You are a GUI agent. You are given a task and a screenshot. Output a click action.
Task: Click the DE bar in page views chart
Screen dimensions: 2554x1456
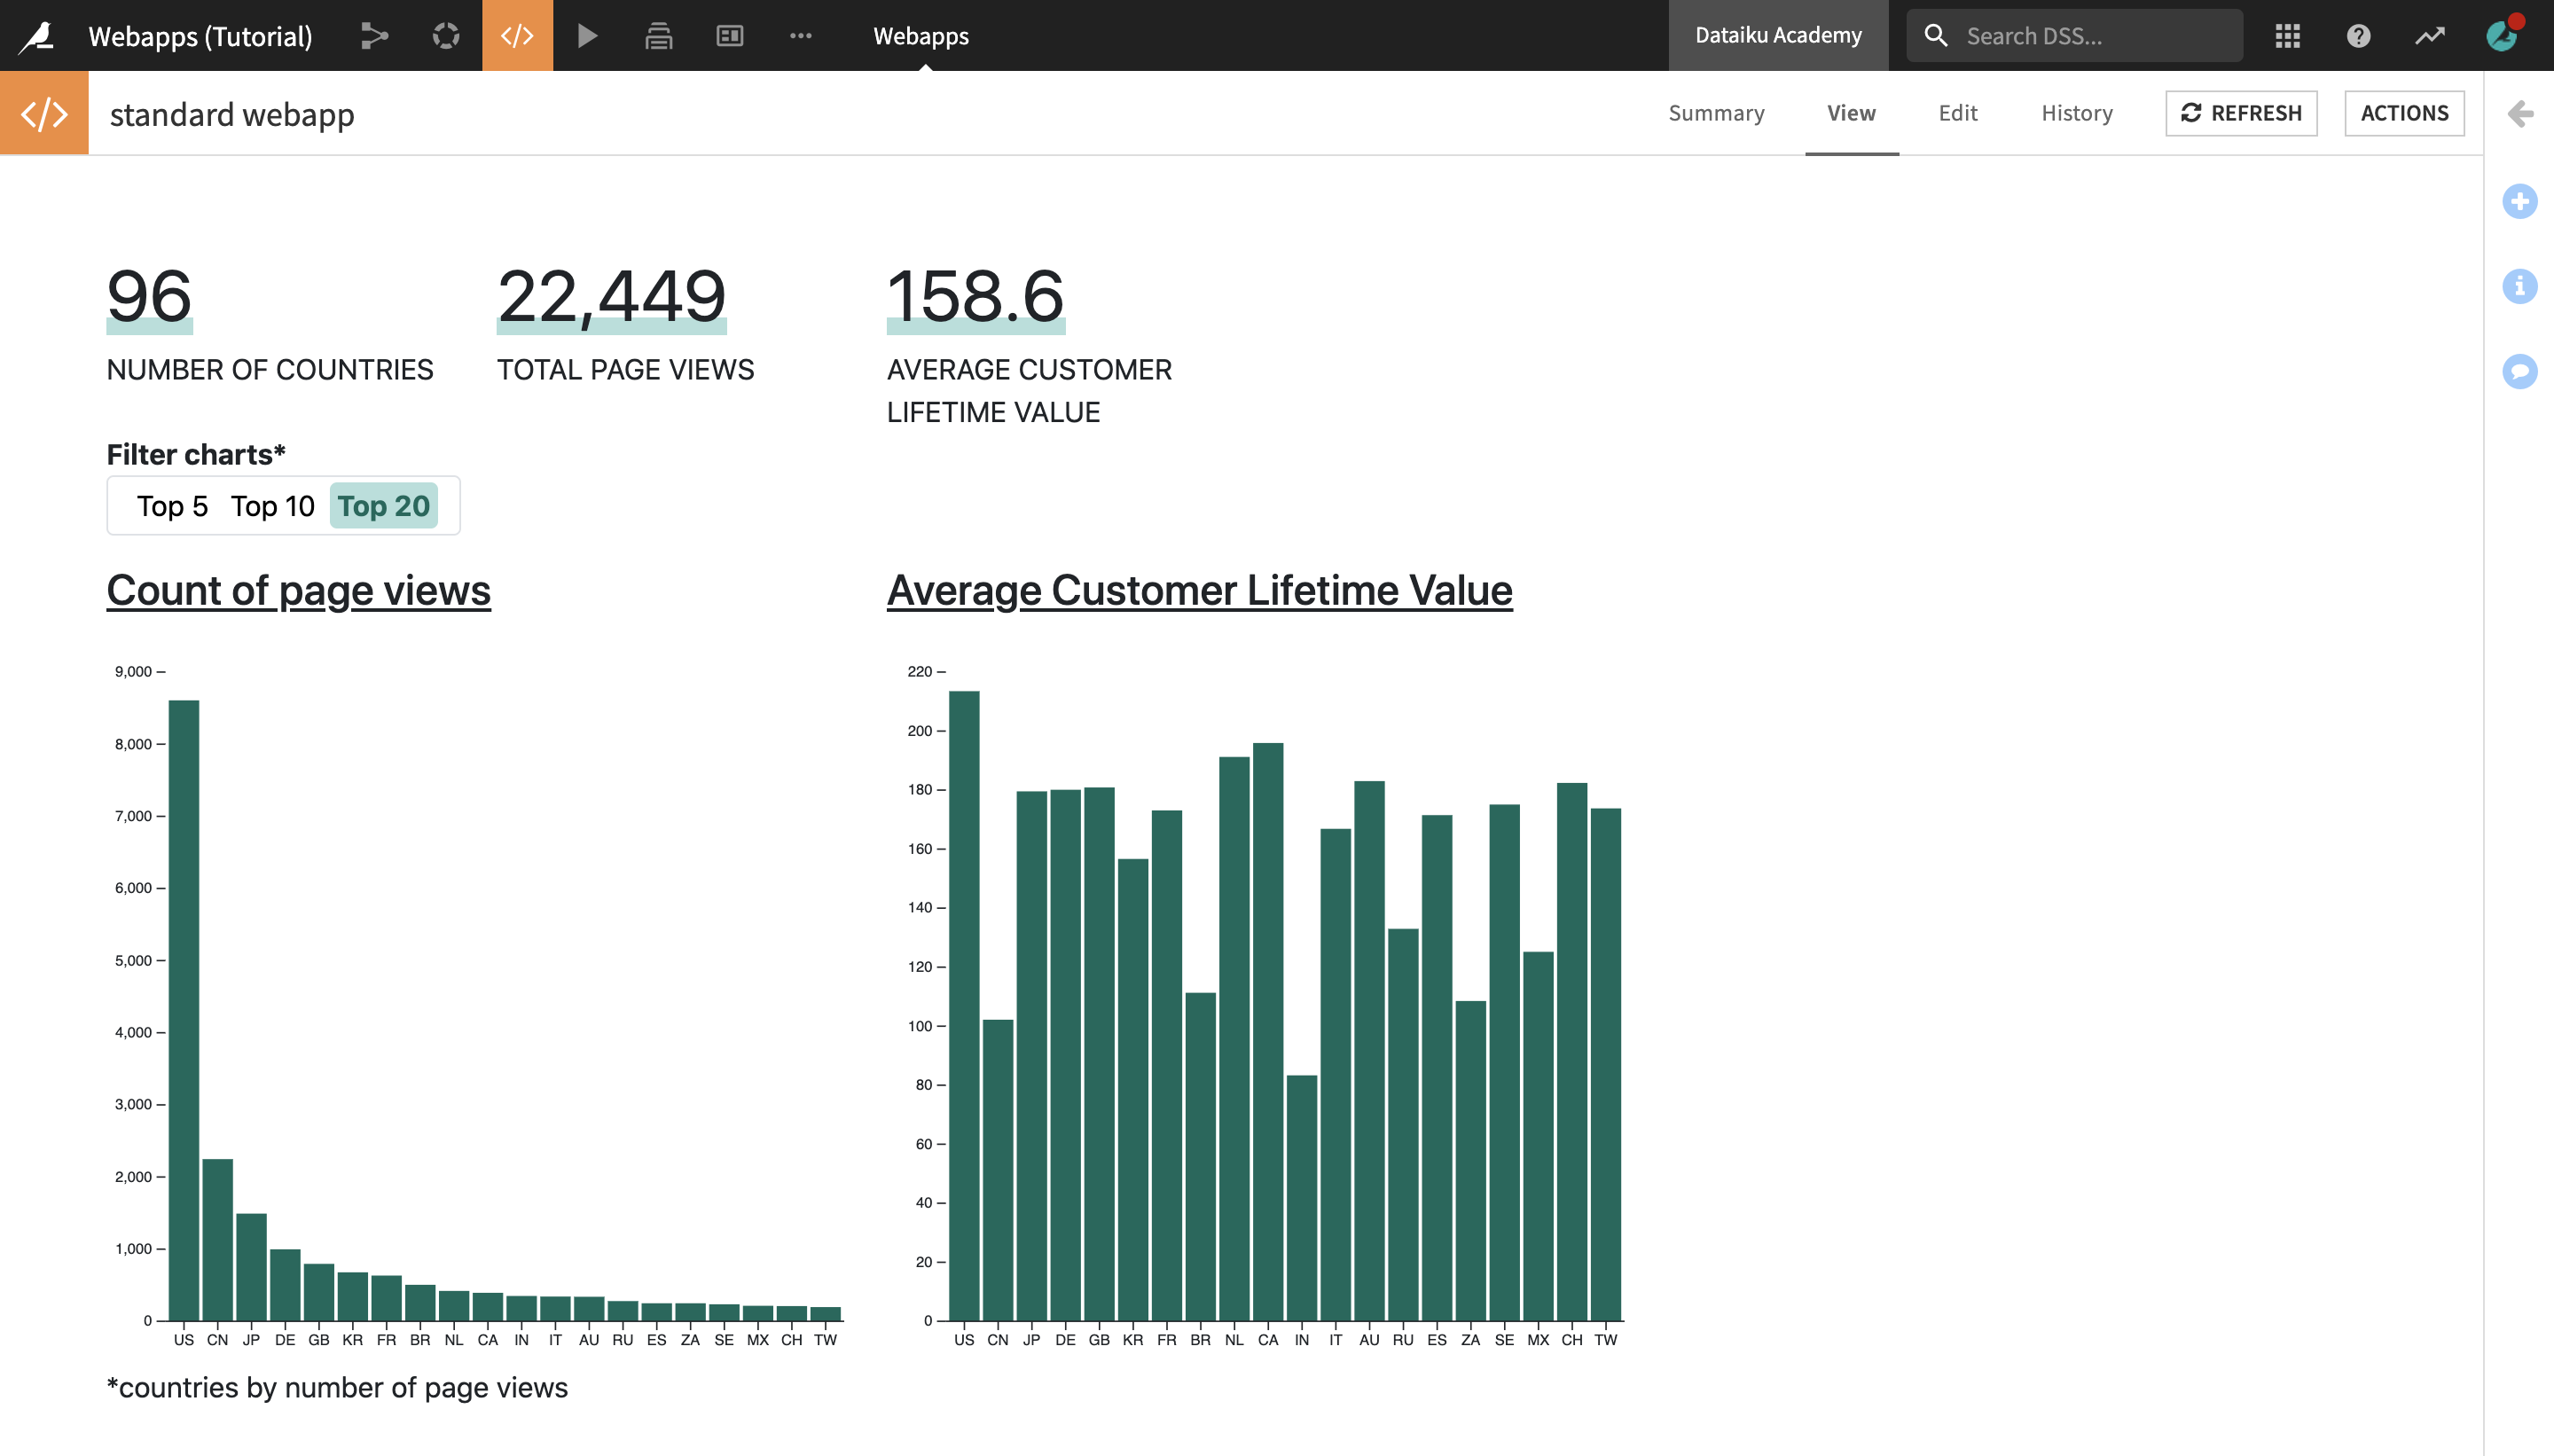(x=285, y=1284)
